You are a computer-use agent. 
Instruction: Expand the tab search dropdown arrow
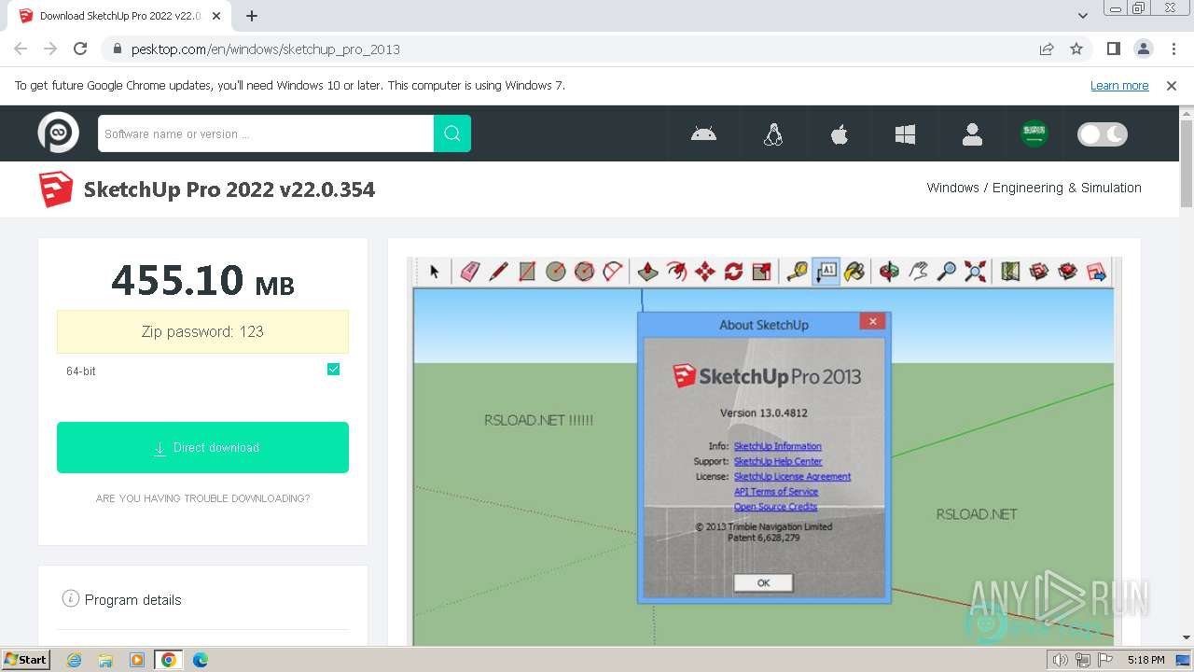coord(1082,16)
